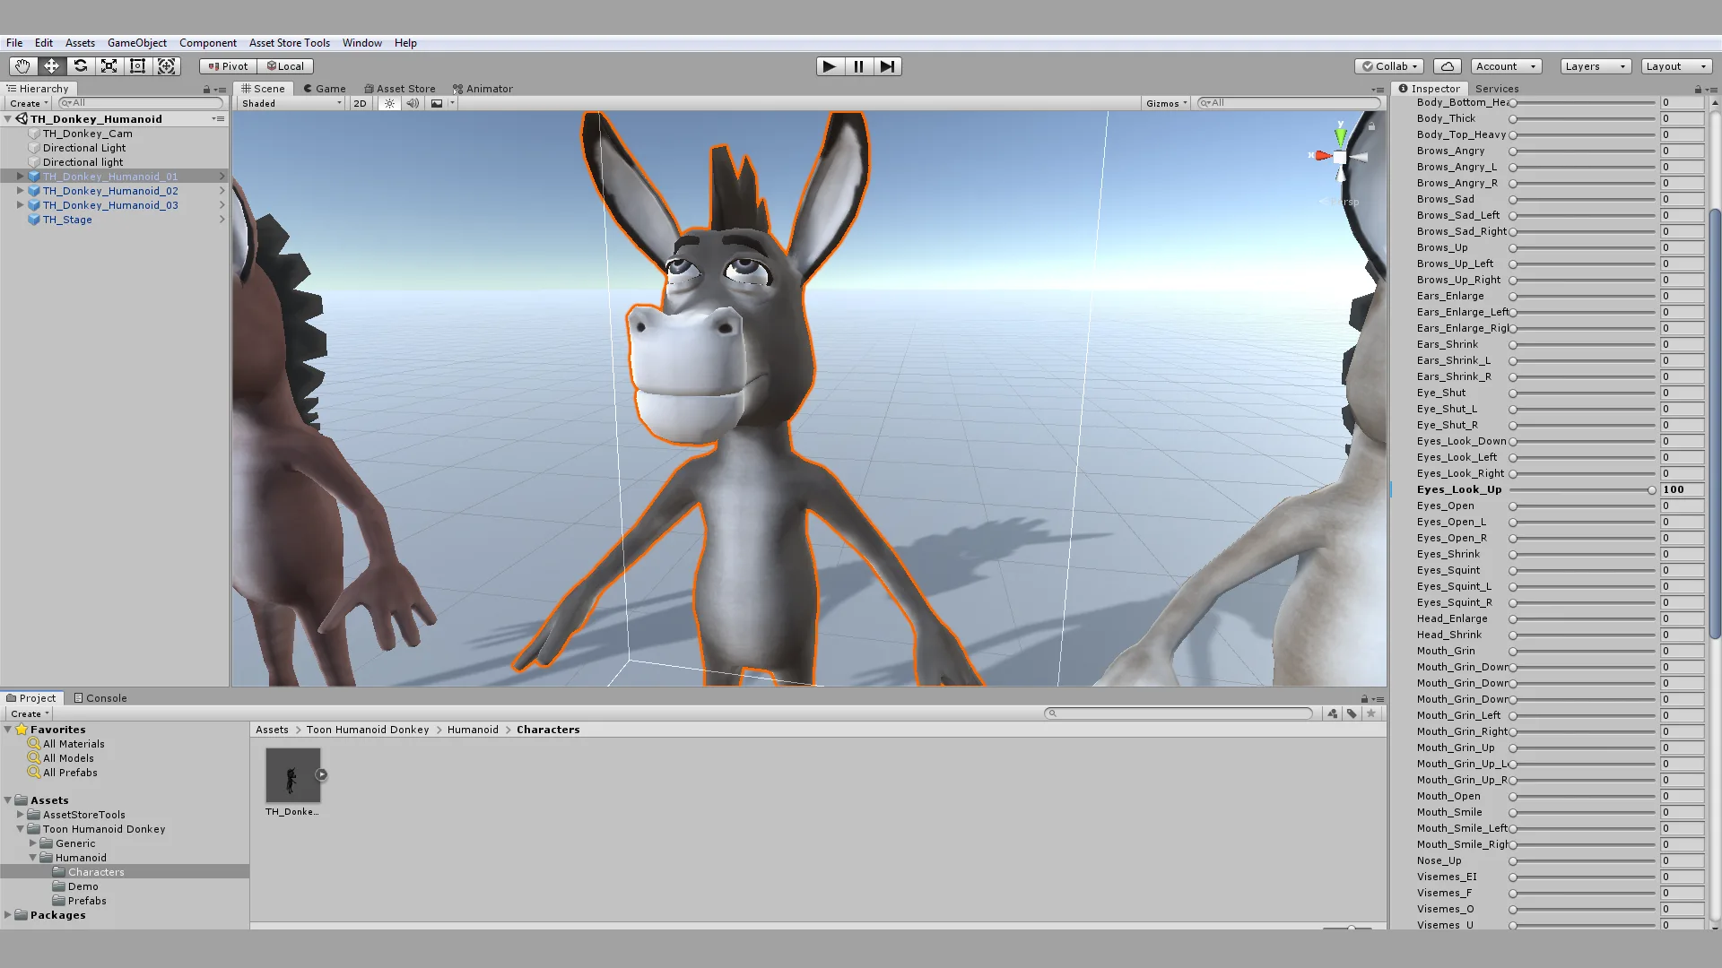This screenshot has width=1722, height=968.
Task: Open Scene view panel options menu
Action: 1378,89
